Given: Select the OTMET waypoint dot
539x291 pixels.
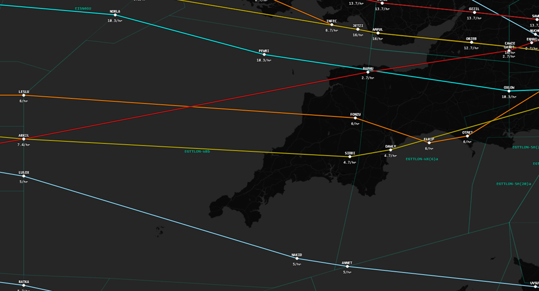Looking at the screenshot, I should [467, 136].
